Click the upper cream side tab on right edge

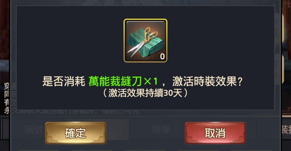point(283,29)
